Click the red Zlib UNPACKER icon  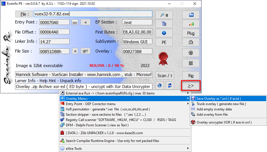pos(62,133)
